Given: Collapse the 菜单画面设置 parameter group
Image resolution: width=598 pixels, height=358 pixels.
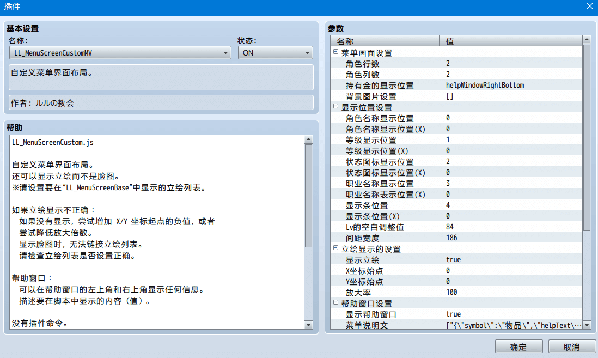Looking at the screenshot, I should point(335,52).
